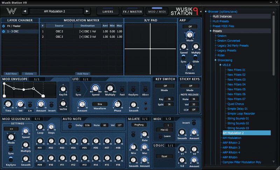Click the Logic V1 knob
The image size is (280, 170).
tap(182, 149)
